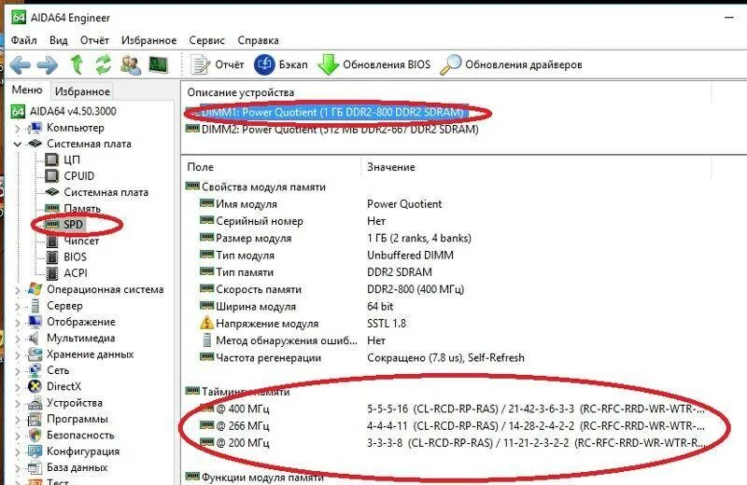Go back with the blue left arrow

20,64
